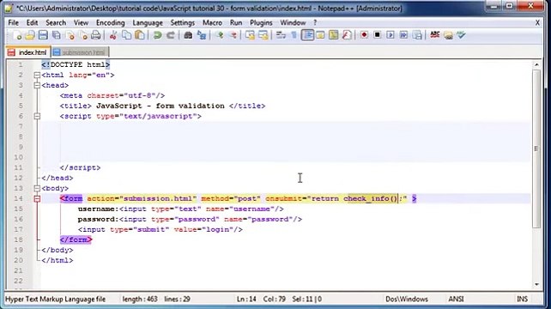Open the ? help menu
Screen dimensions: 551x309
click(315, 23)
